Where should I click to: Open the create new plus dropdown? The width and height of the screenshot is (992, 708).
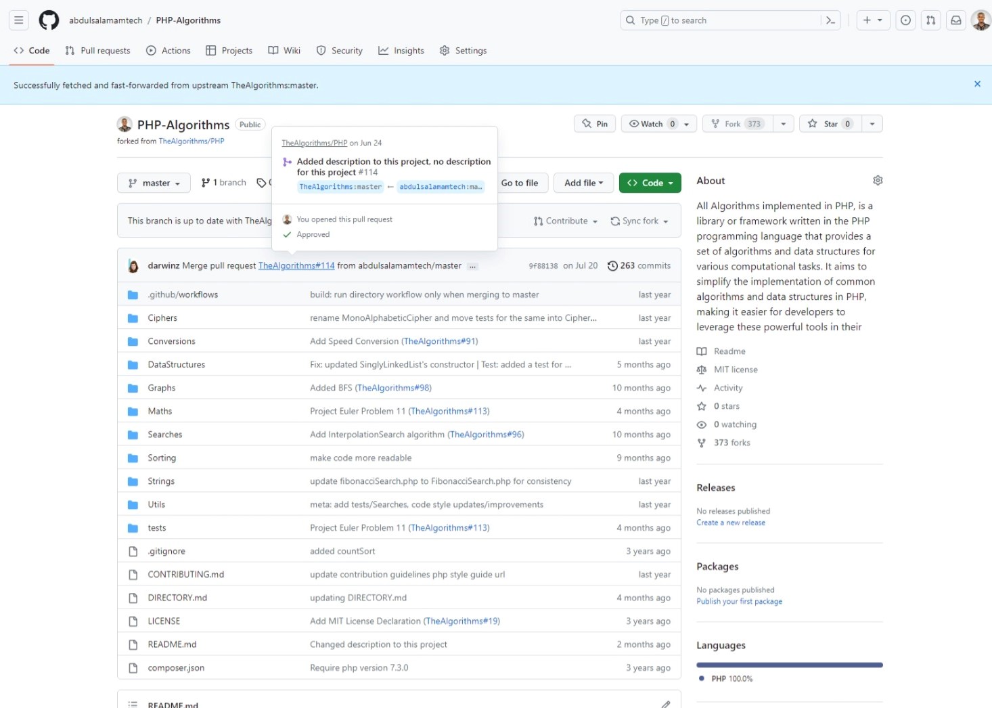(x=873, y=20)
